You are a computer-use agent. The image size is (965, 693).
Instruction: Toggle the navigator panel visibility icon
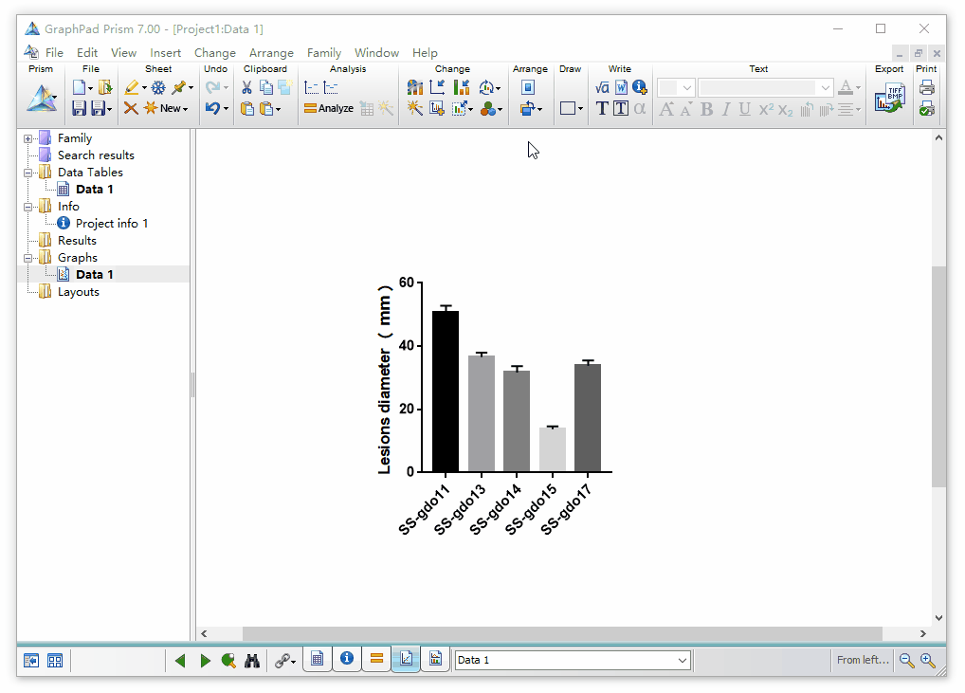tap(30, 661)
